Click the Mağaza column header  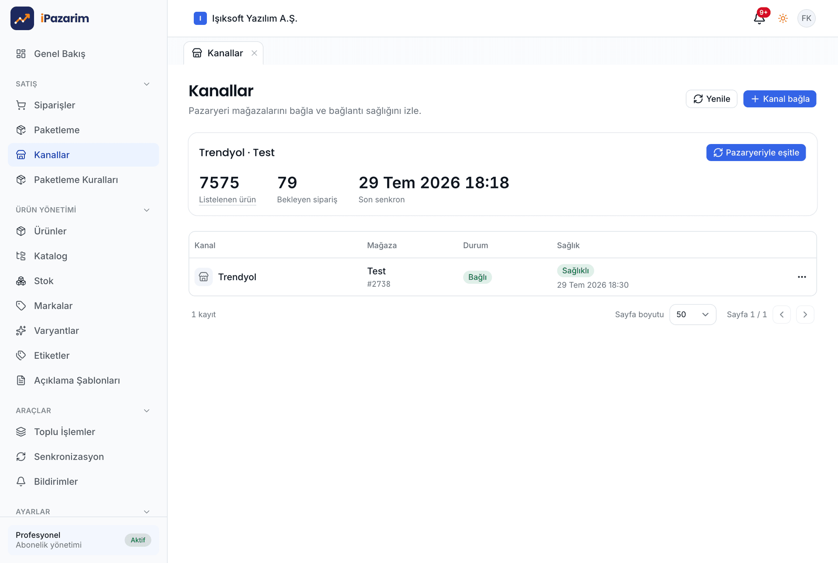pyautogui.click(x=382, y=245)
